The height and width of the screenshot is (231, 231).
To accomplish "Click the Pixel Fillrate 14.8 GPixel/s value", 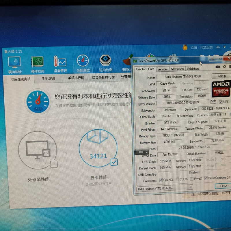I will pos(169,129).
